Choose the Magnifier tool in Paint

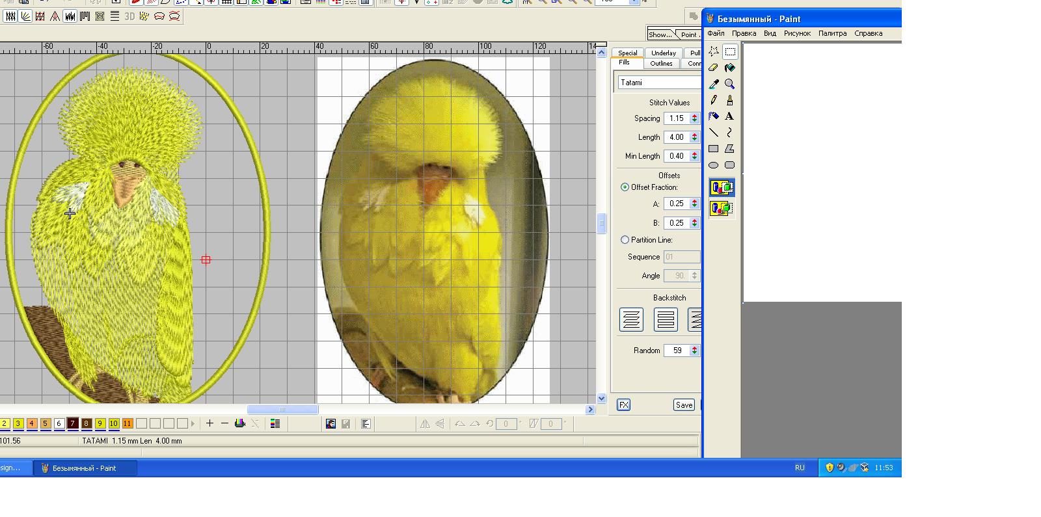tap(730, 84)
